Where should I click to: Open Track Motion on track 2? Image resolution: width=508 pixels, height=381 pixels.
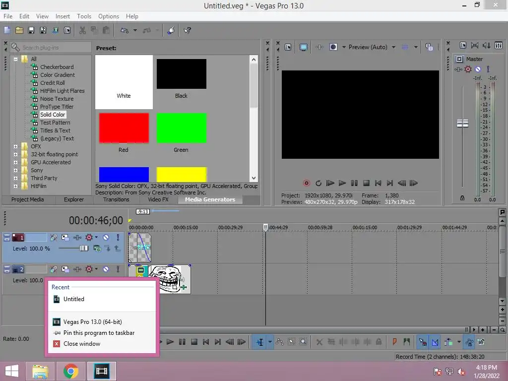point(65,269)
